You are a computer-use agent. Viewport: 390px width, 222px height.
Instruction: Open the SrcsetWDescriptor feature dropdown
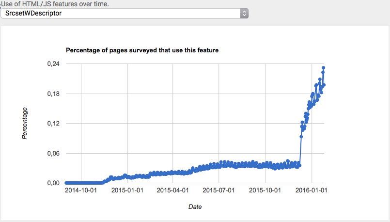click(125, 14)
